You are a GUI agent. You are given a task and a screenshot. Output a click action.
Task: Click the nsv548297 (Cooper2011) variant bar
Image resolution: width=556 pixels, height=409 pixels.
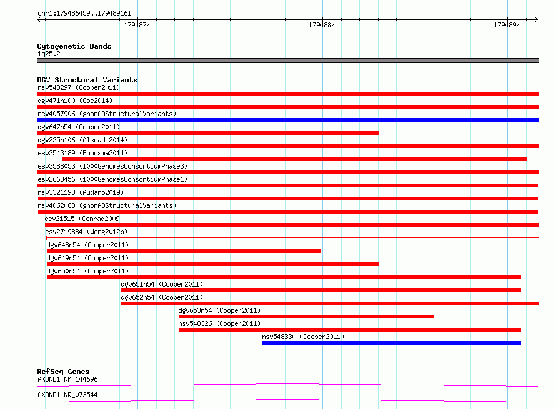(x=287, y=94)
